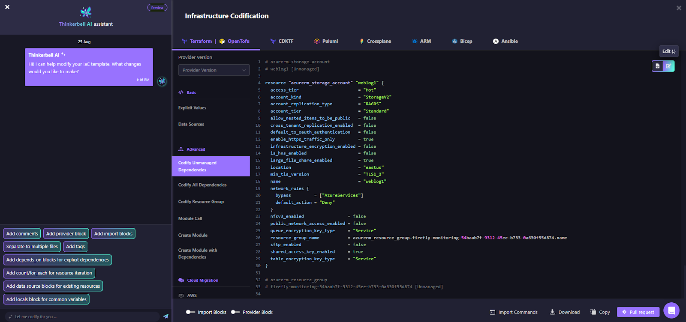Image resolution: width=686 pixels, height=322 pixels.
Task: Choose Add count/for_each for resource iteration
Action: click(x=49, y=273)
